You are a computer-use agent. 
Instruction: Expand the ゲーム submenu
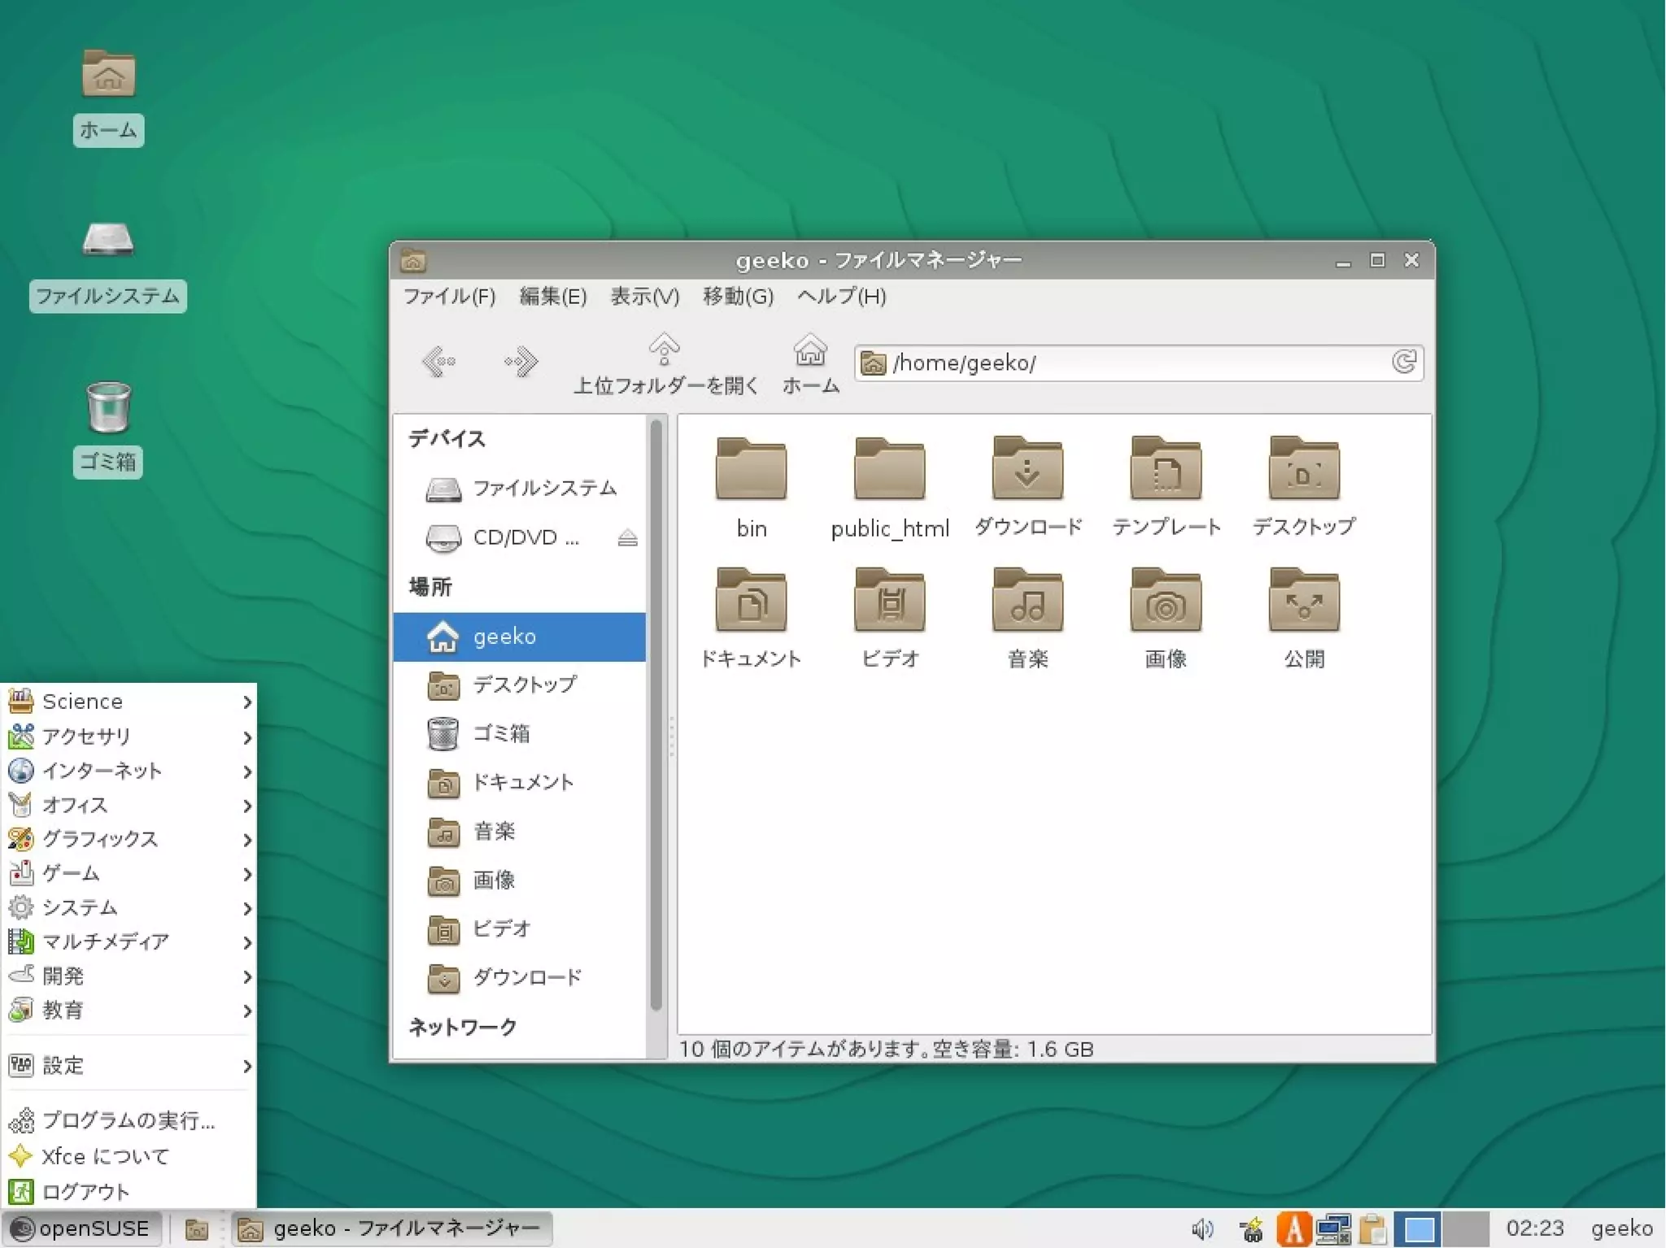129,873
